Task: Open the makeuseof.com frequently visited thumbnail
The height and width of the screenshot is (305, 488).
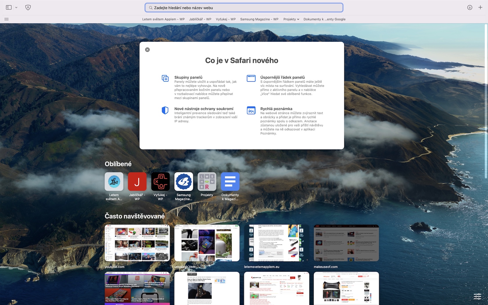Action: click(x=346, y=243)
